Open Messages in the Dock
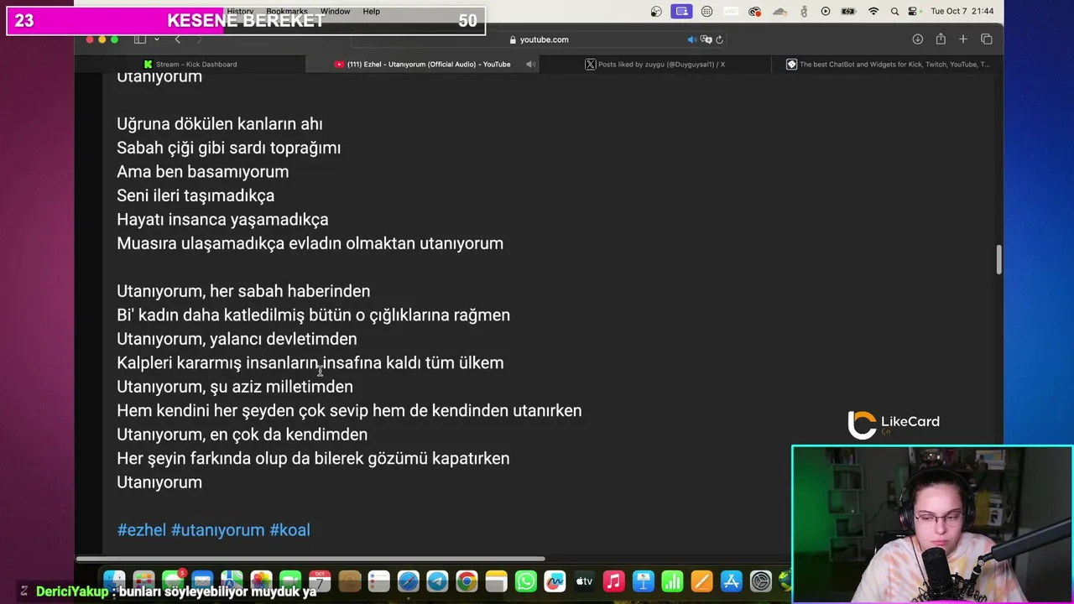 coord(173,581)
